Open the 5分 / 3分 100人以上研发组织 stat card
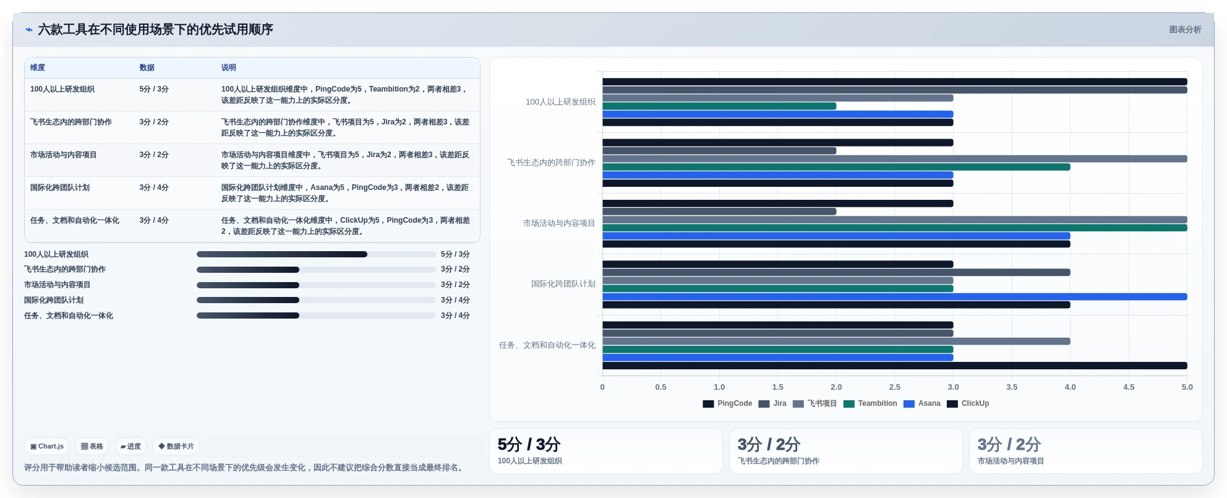The width and height of the screenshot is (1227, 498). pyautogui.click(x=606, y=451)
